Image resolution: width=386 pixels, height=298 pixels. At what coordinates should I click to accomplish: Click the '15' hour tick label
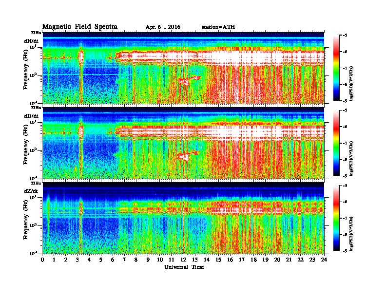218,260
